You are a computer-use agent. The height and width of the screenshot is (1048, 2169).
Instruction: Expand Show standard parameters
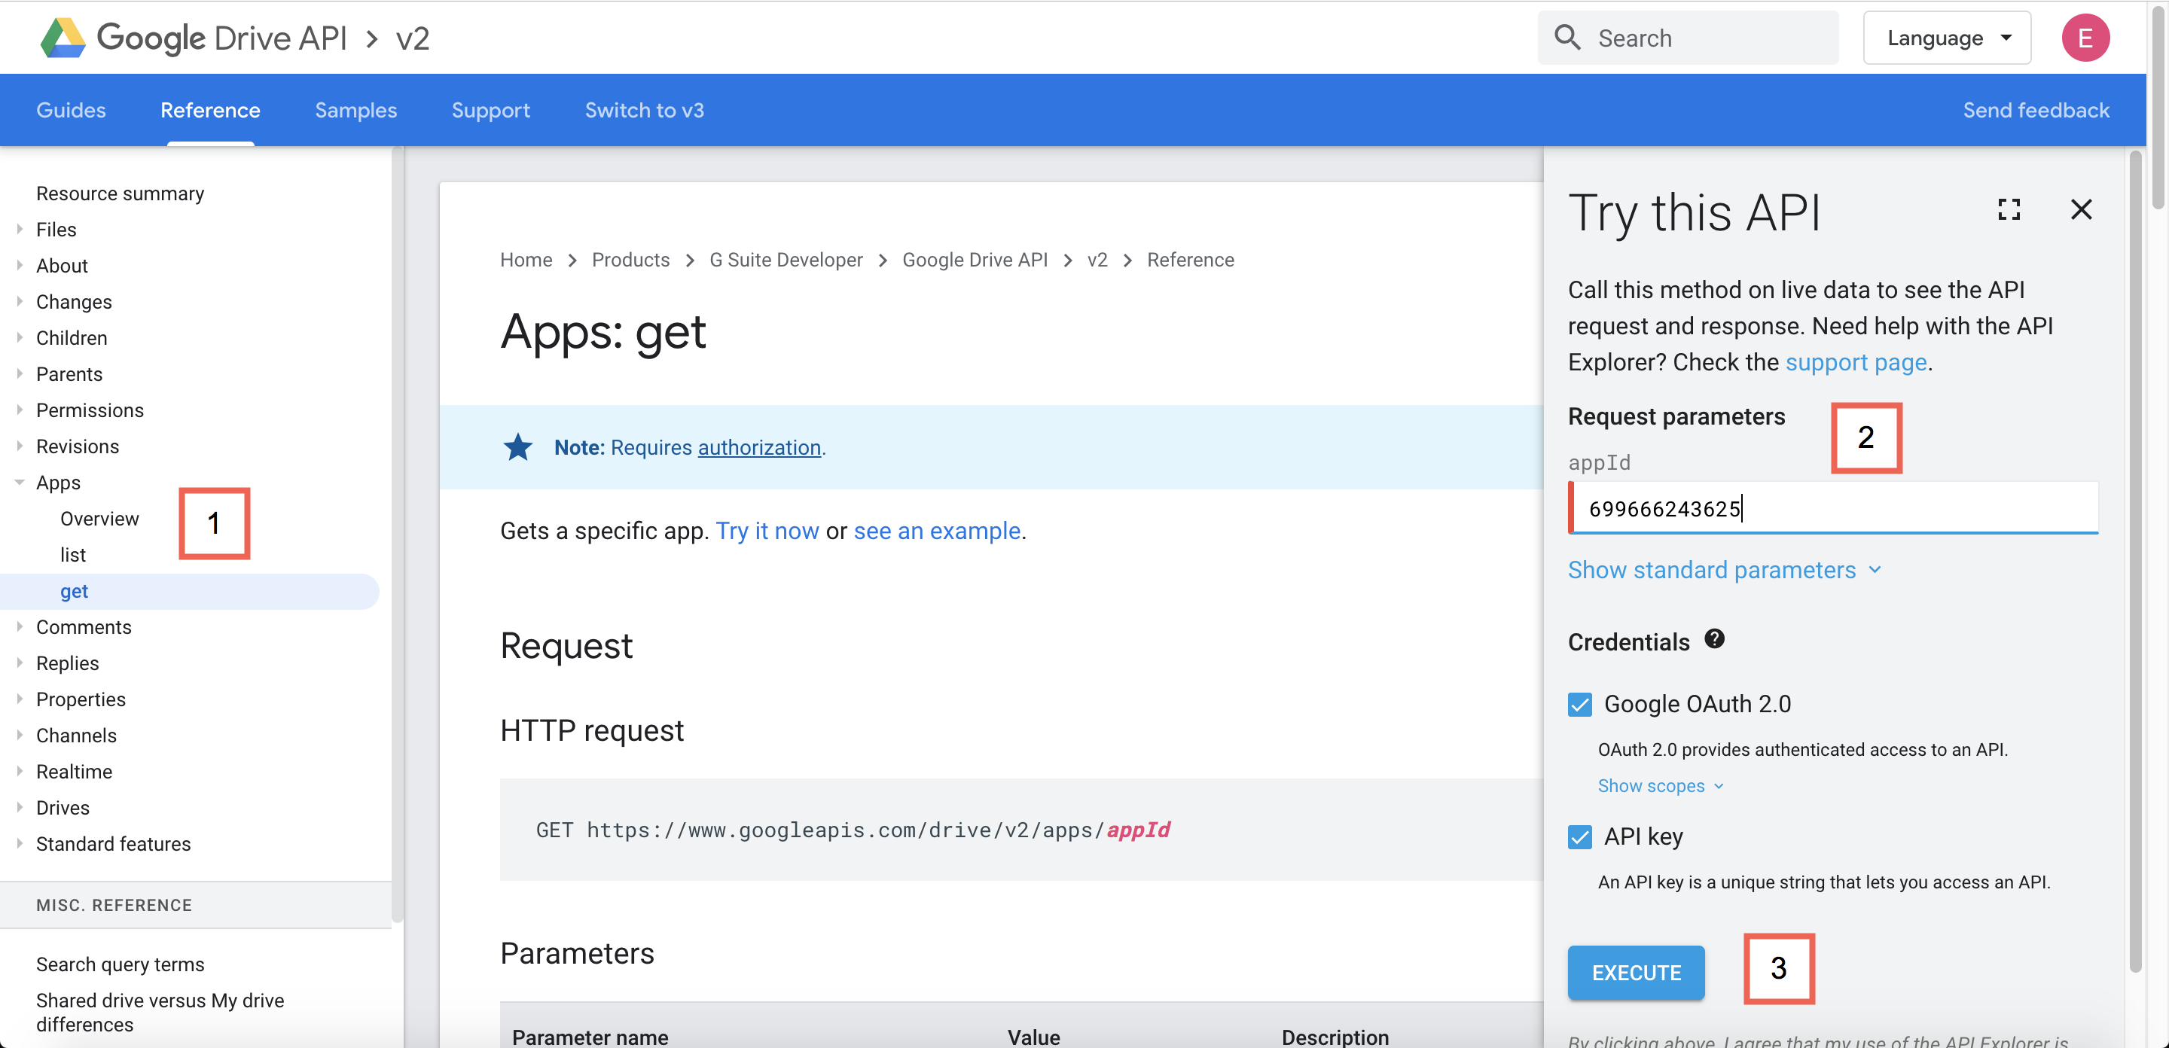click(1724, 570)
